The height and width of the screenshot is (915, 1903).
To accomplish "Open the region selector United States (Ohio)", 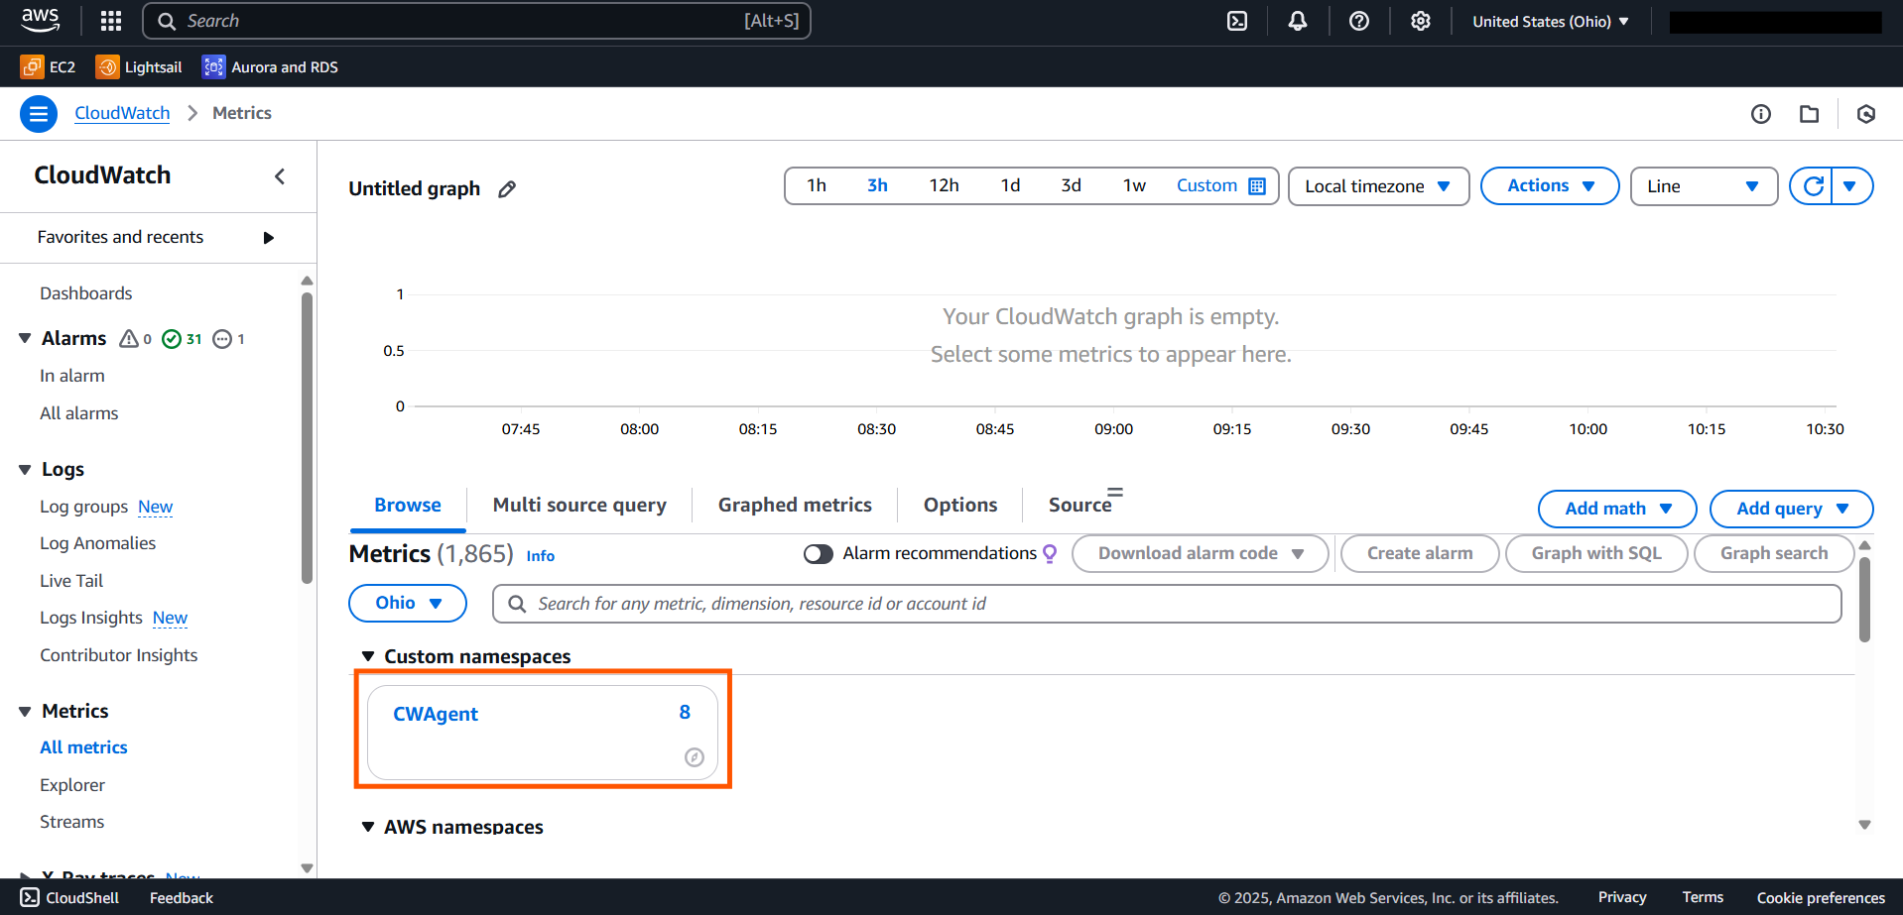I will [x=1551, y=21].
